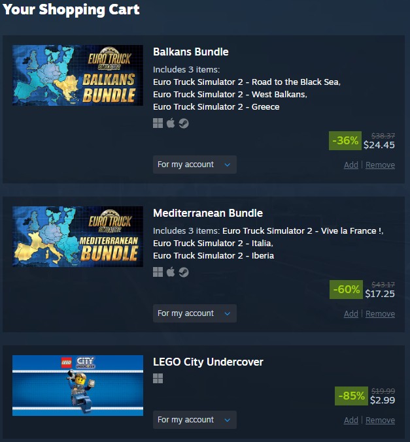Click the SteamOS icon under Balkans Bundle

point(184,123)
